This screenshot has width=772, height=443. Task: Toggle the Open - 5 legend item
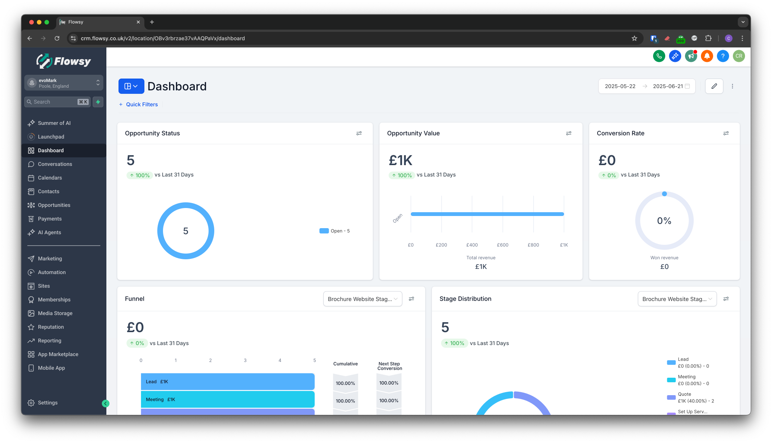point(335,231)
